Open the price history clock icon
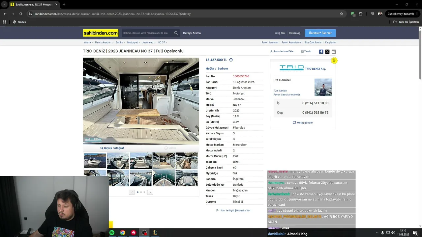This screenshot has width=422, height=237. [231, 60]
